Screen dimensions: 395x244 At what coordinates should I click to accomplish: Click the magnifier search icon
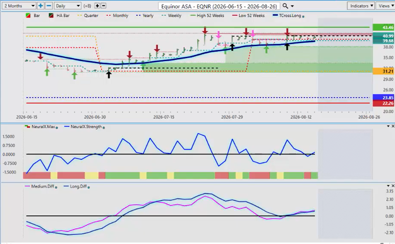pyautogui.click(x=285, y=6)
